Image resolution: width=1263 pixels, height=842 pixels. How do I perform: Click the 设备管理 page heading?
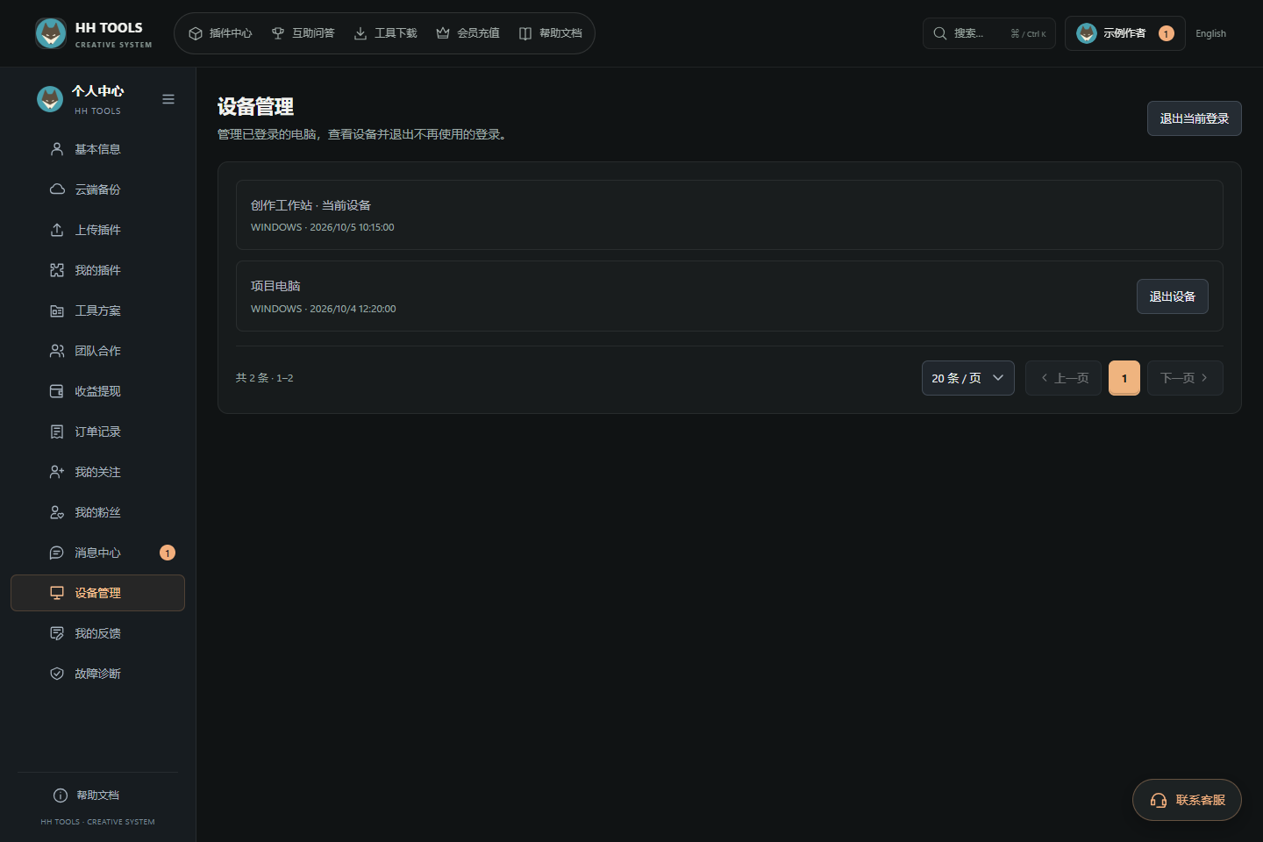point(255,107)
